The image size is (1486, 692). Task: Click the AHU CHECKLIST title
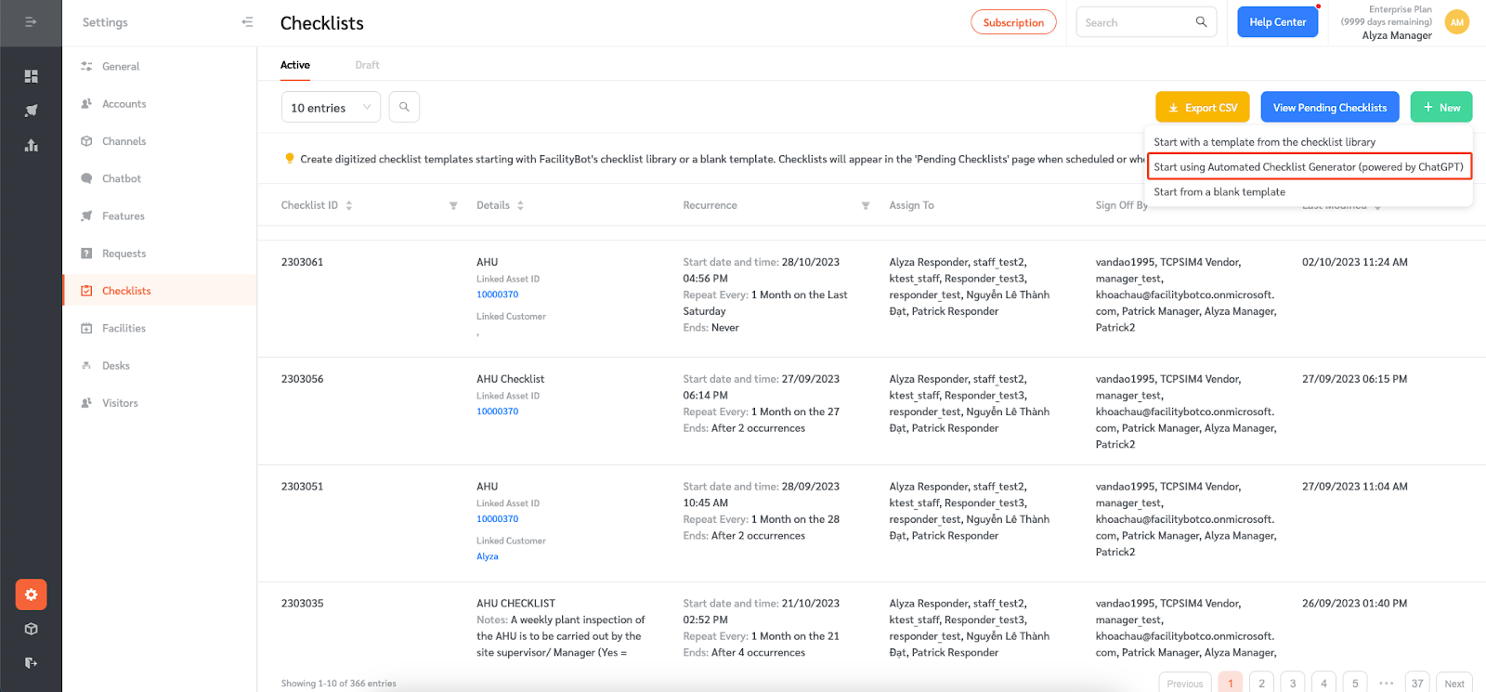[516, 604]
